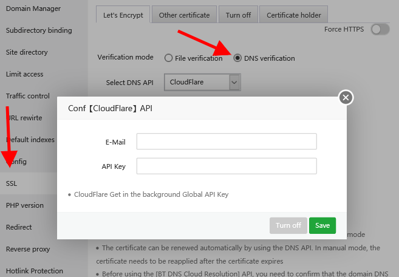Image resolution: width=399 pixels, height=277 pixels.
Task: Go to Site directory settings
Action: [x=27, y=52]
